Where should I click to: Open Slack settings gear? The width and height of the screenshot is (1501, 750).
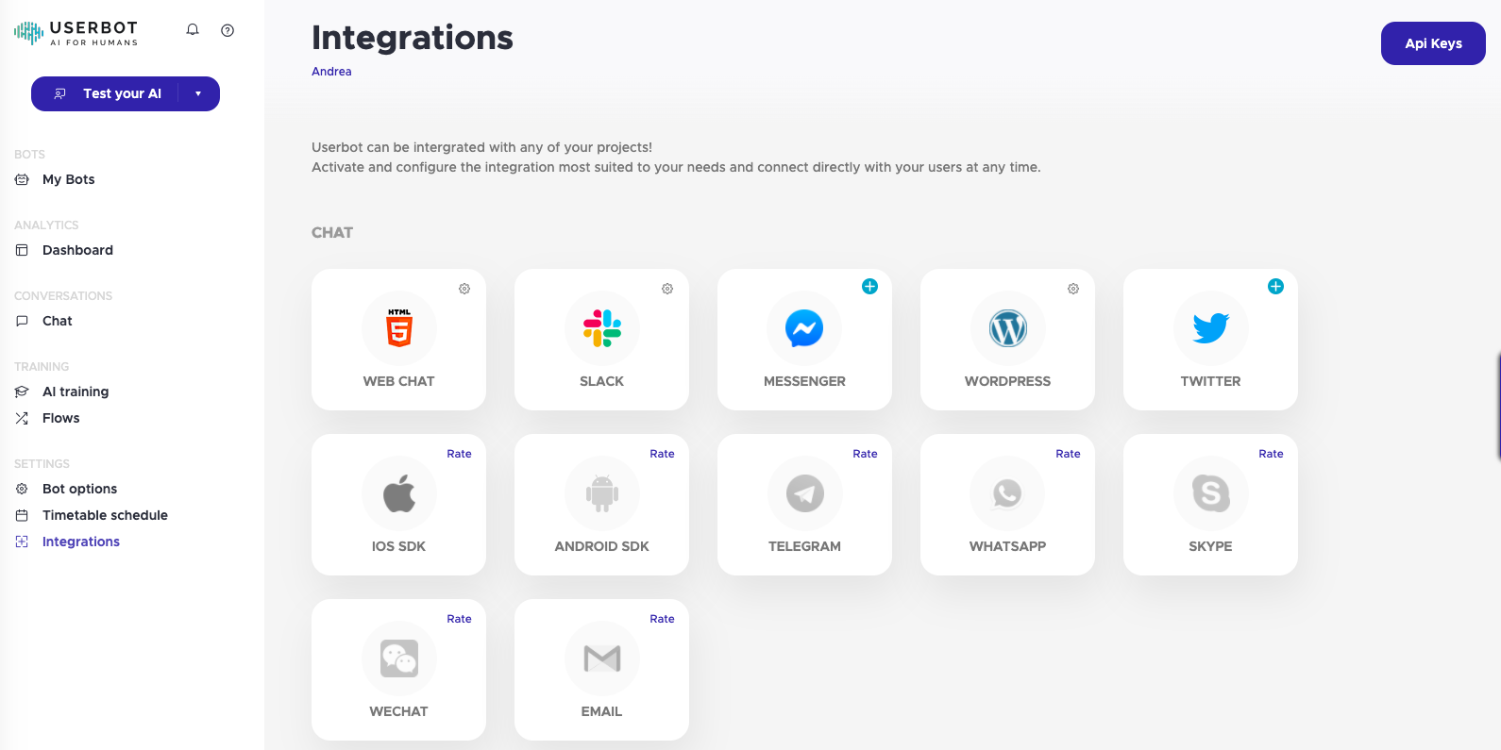click(667, 289)
